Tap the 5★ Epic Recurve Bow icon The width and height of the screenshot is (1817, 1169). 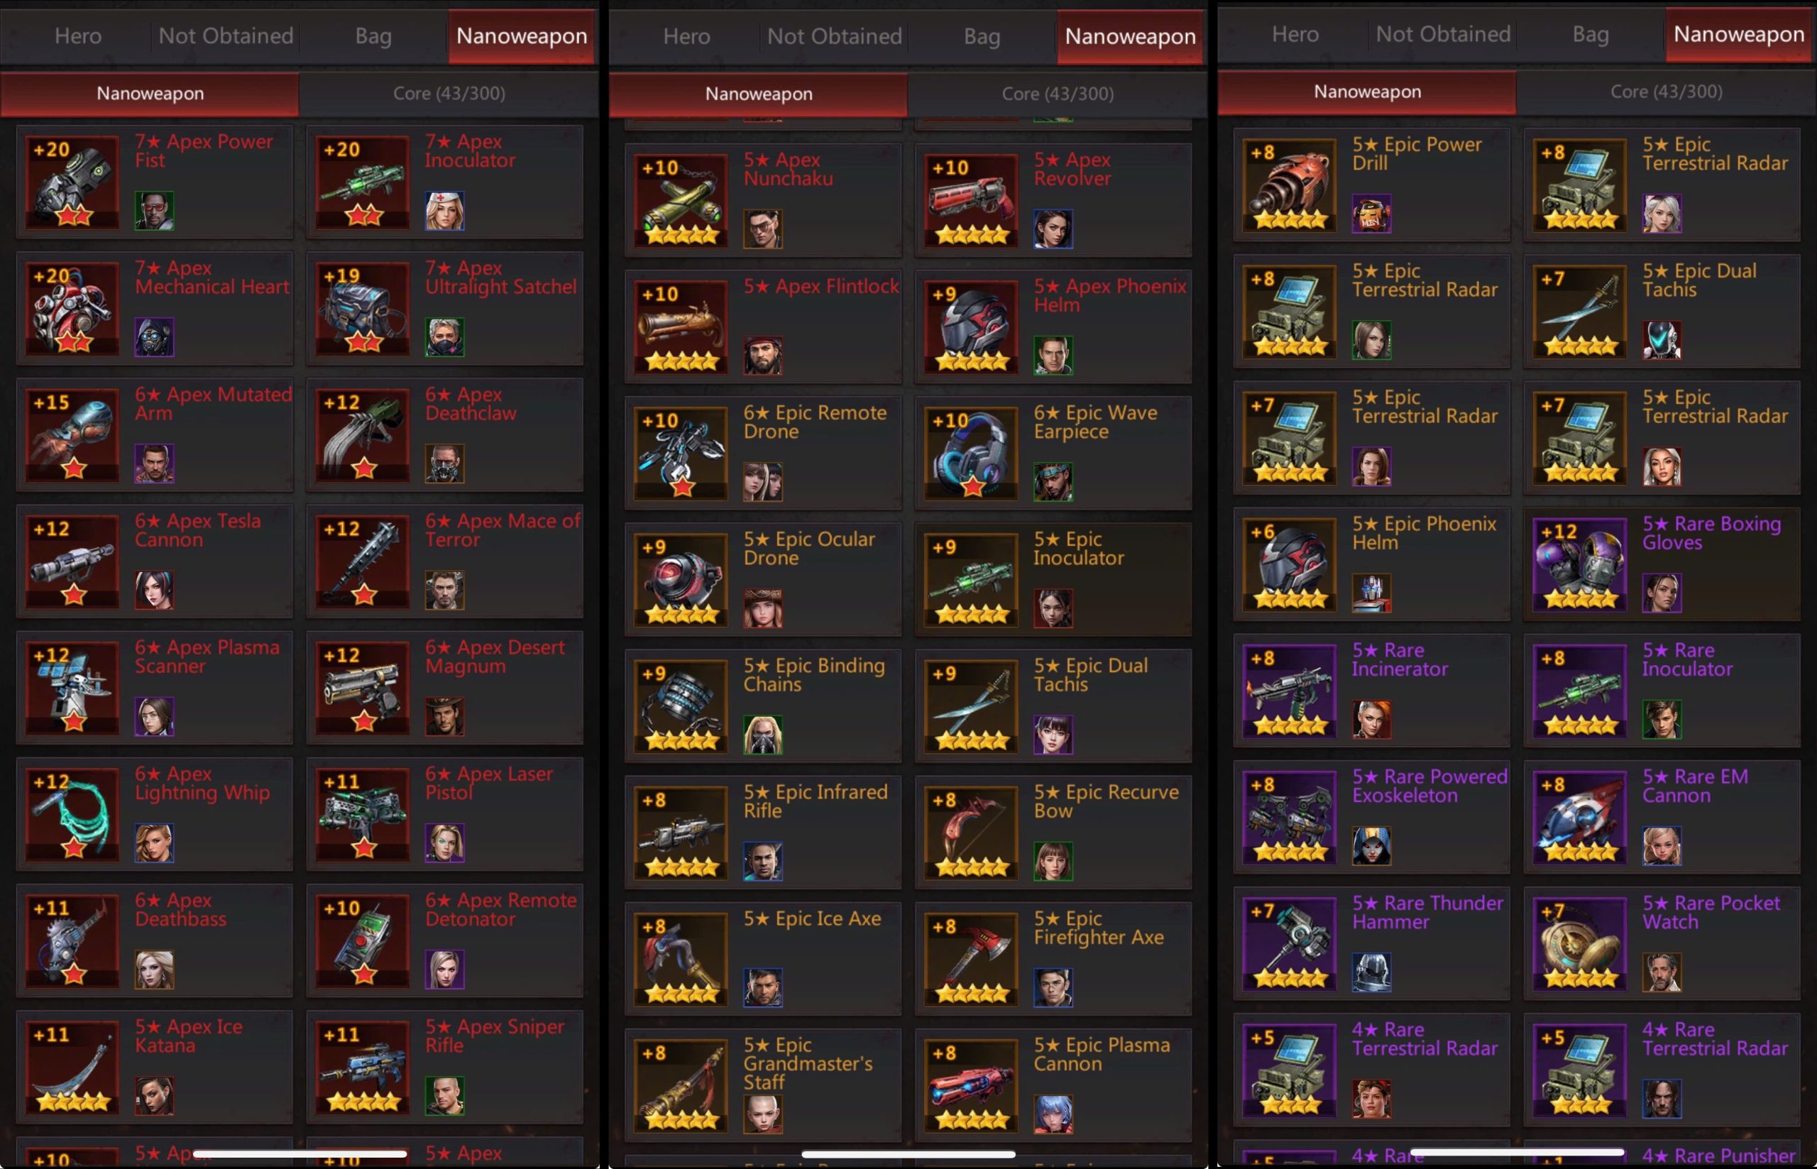pos(971,833)
